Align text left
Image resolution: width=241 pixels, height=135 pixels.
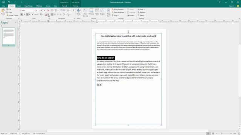[x=52, y=14]
